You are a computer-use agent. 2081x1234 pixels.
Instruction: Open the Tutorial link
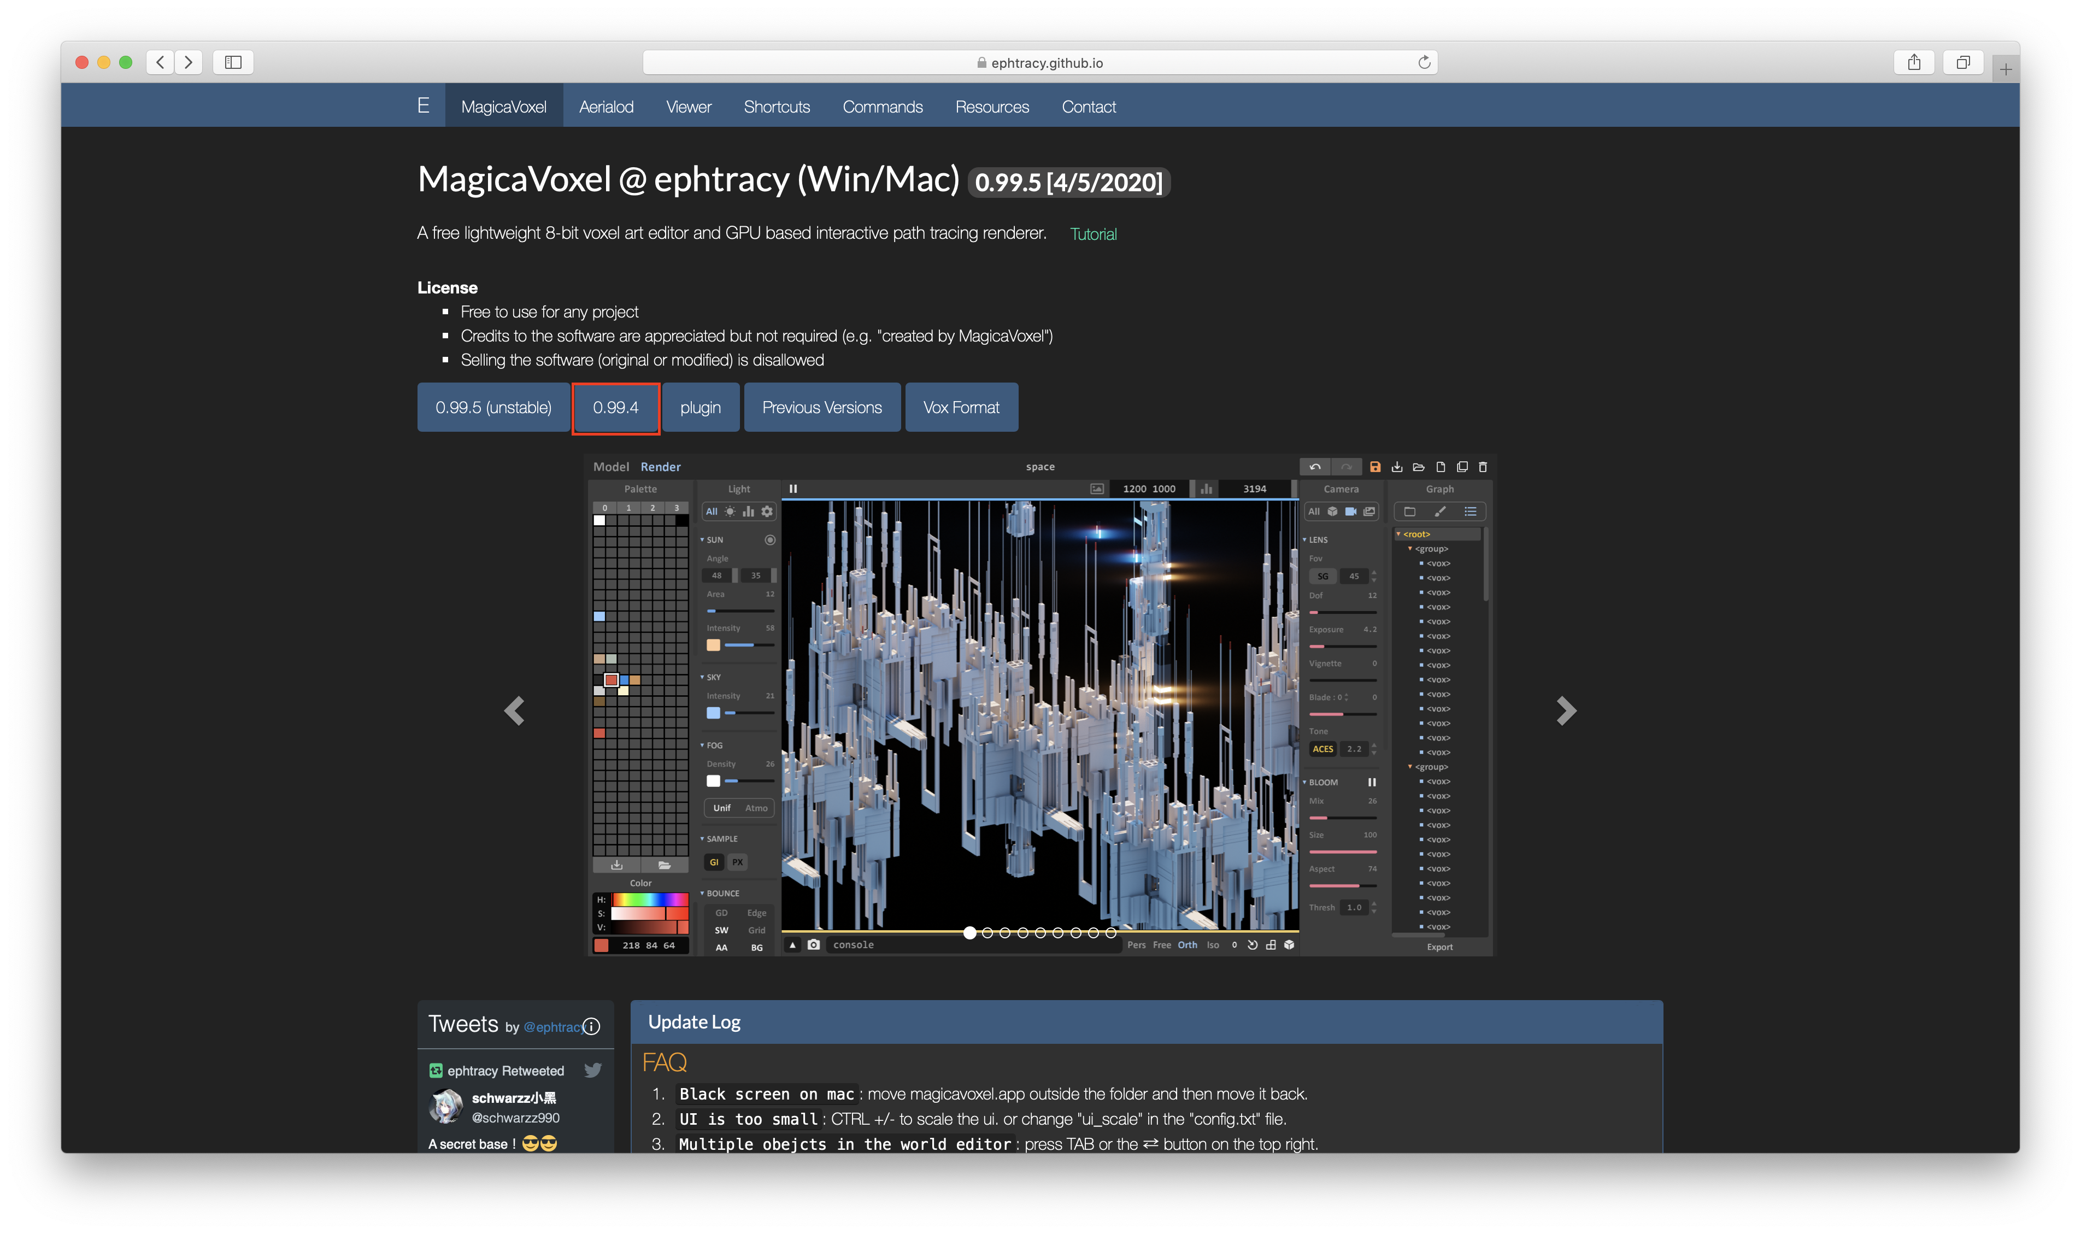coord(1092,234)
